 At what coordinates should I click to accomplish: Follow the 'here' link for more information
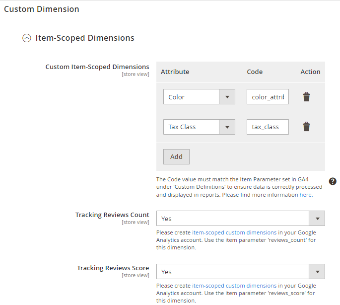coord(305,195)
